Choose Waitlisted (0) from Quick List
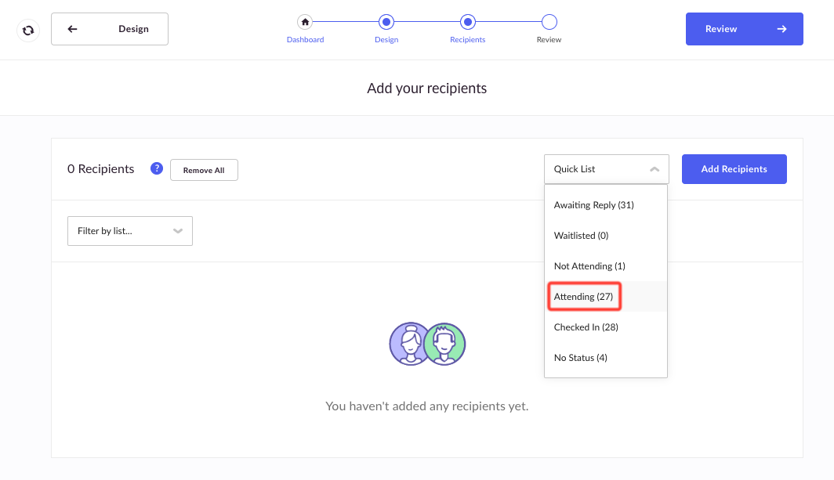834x480 pixels. click(606, 236)
